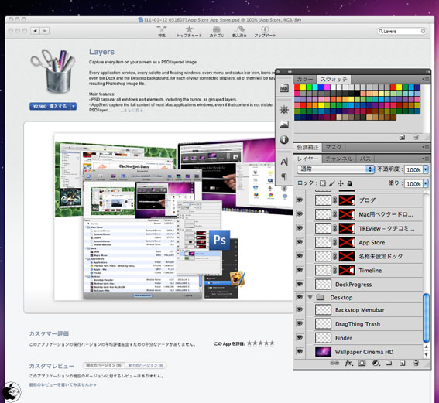This screenshot has width=439, height=403.
Task: Switch to the マスク tab
Action: click(334, 147)
